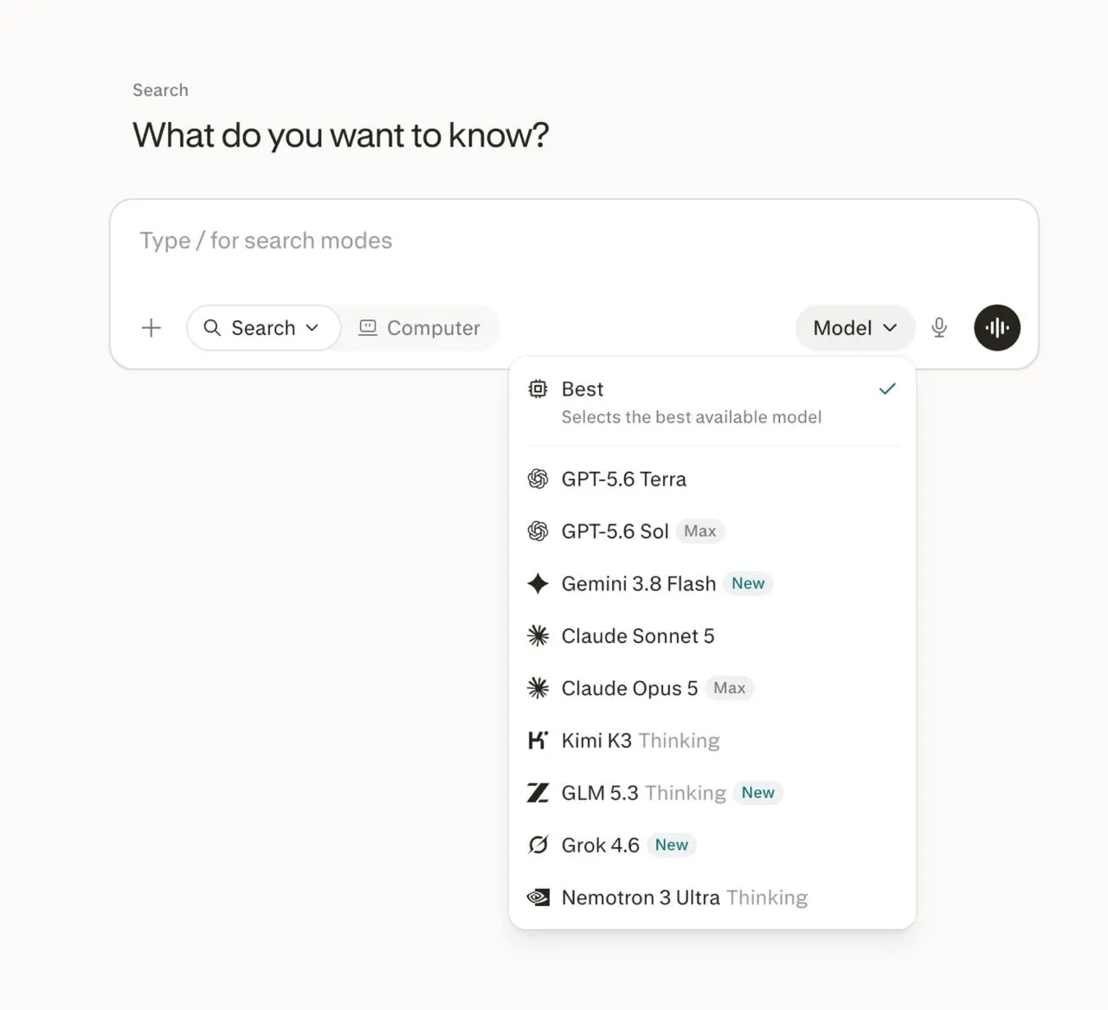Image resolution: width=1108 pixels, height=1010 pixels.
Task: Collapse the Model dropdown
Action: point(855,328)
